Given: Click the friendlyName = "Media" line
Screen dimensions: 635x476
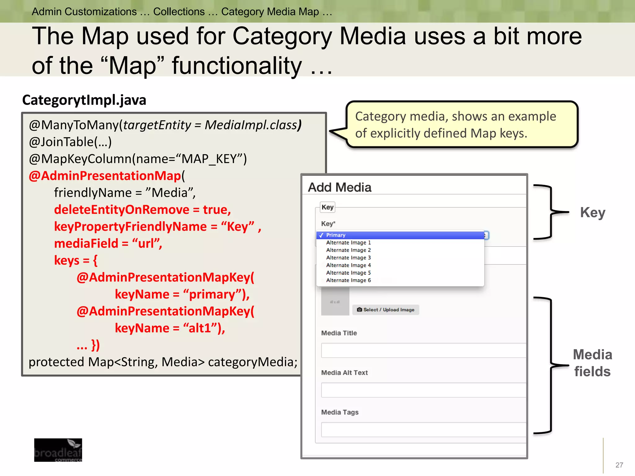Looking at the screenshot, I should click(125, 193).
